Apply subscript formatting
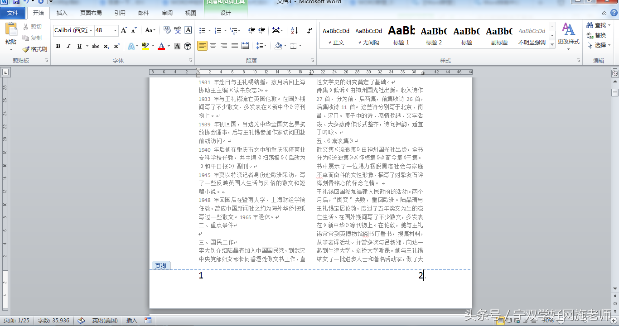This screenshot has height=326, width=619. 106,46
